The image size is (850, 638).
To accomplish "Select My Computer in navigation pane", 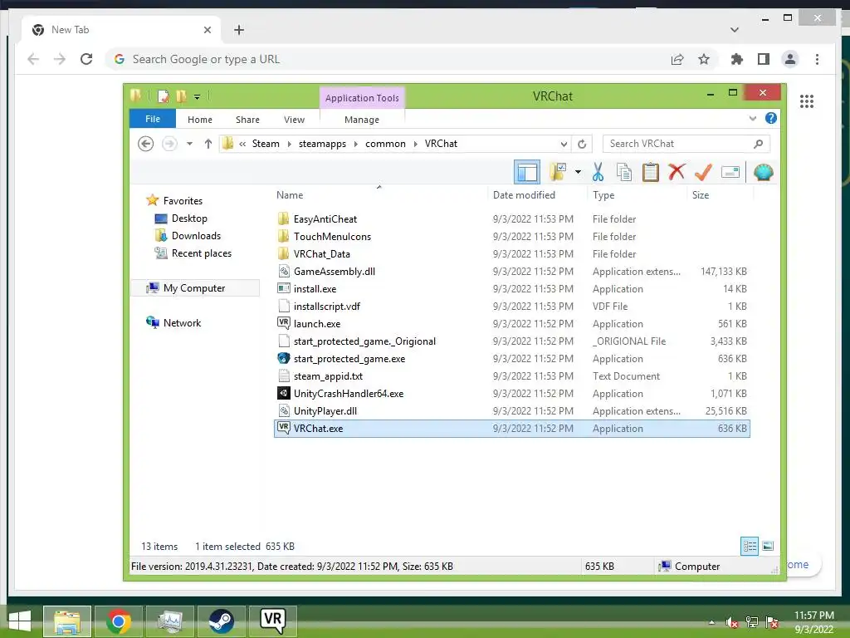I will tap(194, 288).
